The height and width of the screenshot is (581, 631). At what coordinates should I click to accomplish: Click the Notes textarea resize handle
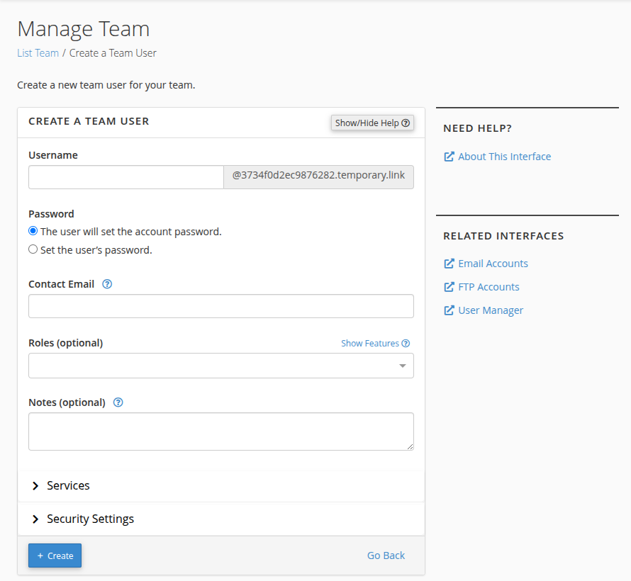coord(410,446)
